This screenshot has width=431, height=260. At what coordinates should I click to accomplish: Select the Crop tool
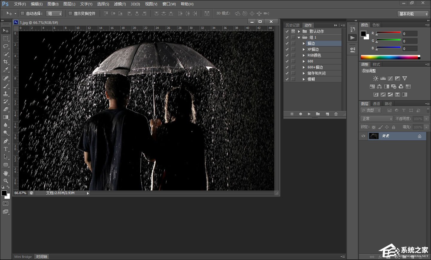(6, 62)
